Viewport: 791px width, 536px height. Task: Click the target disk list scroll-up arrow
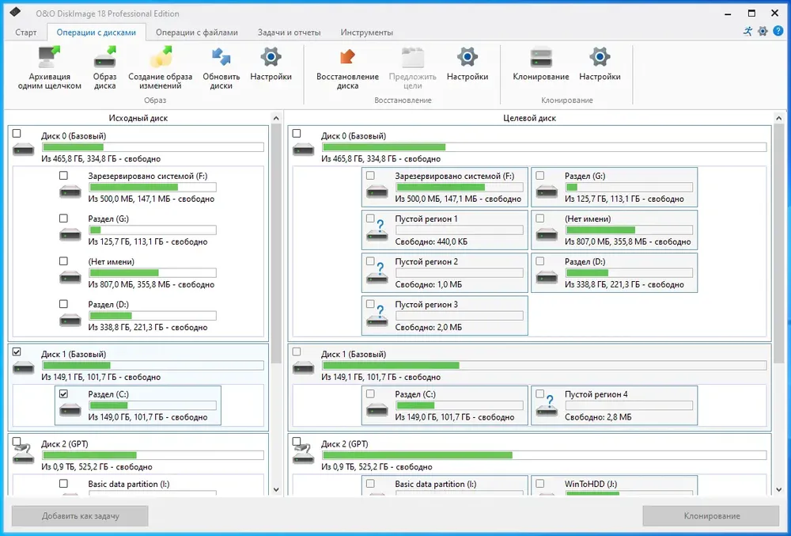coord(778,118)
